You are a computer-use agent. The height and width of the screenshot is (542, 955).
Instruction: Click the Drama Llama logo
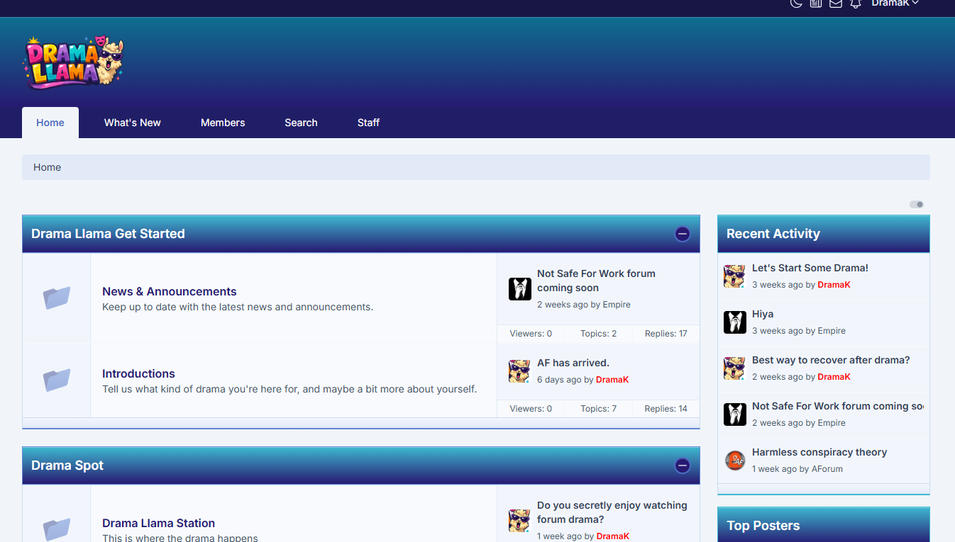pos(73,62)
